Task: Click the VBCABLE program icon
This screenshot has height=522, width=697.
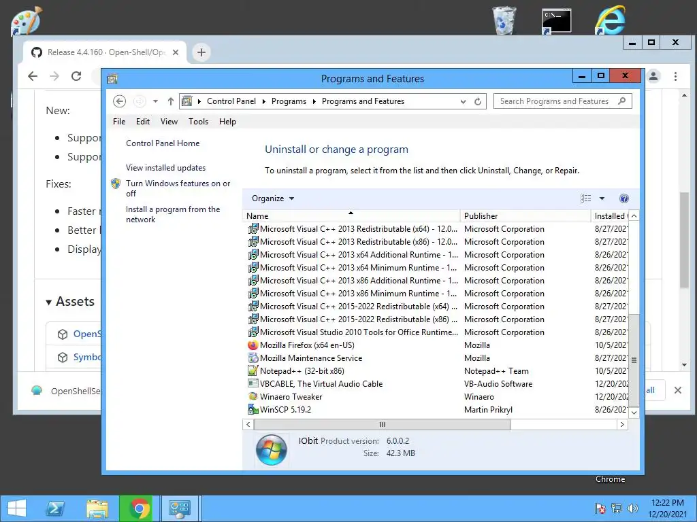Action: pyautogui.click(x=253, y=383)
